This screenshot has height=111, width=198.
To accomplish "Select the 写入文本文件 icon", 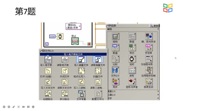I will click(48, 82).
